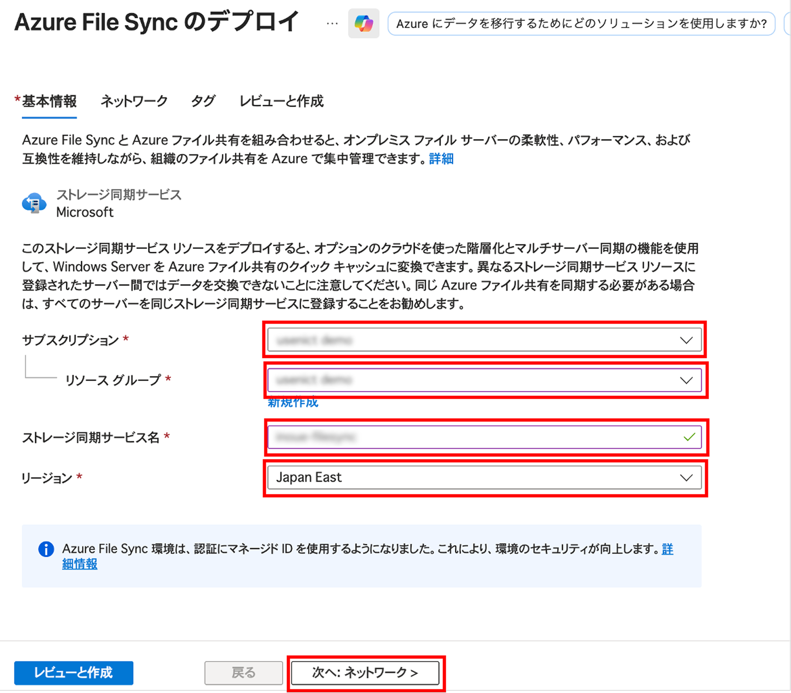Select the 基本情報 tab
This screenshot has height=693, width=791.
[x=49, y=101]
